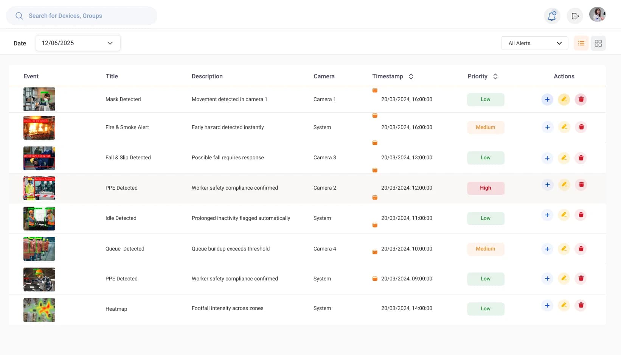The image size is (621, 355).
Task: Expand the date picker chevron
Action: point(110,43)
